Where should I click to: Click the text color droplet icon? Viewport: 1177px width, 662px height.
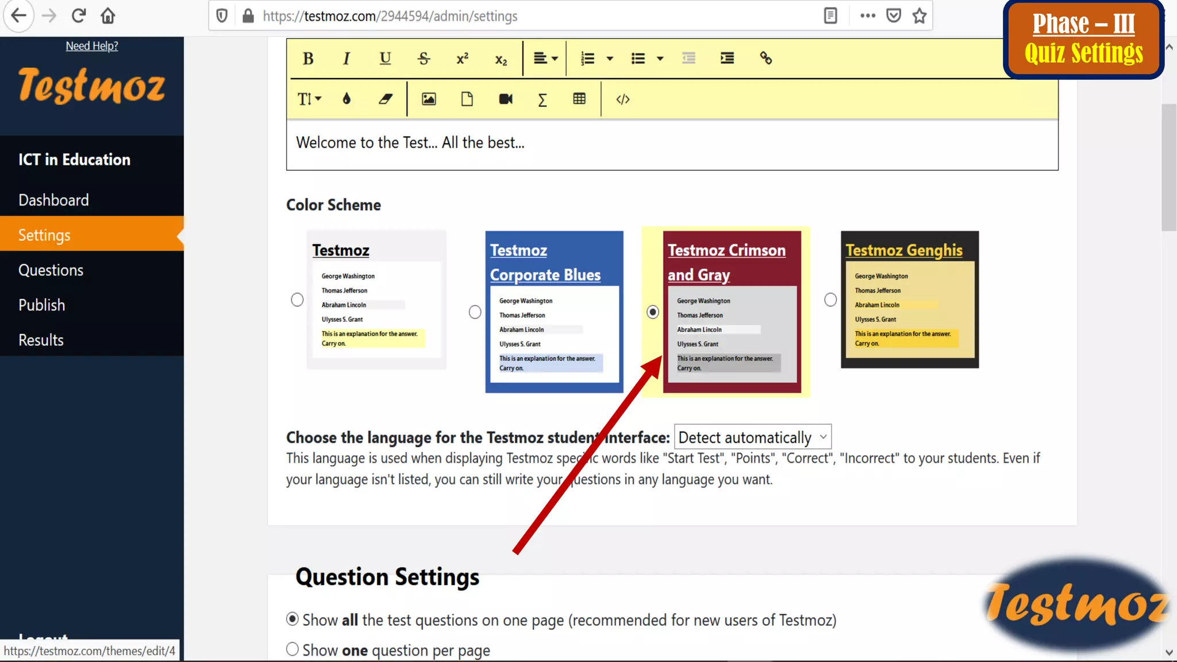click(347, 99)
